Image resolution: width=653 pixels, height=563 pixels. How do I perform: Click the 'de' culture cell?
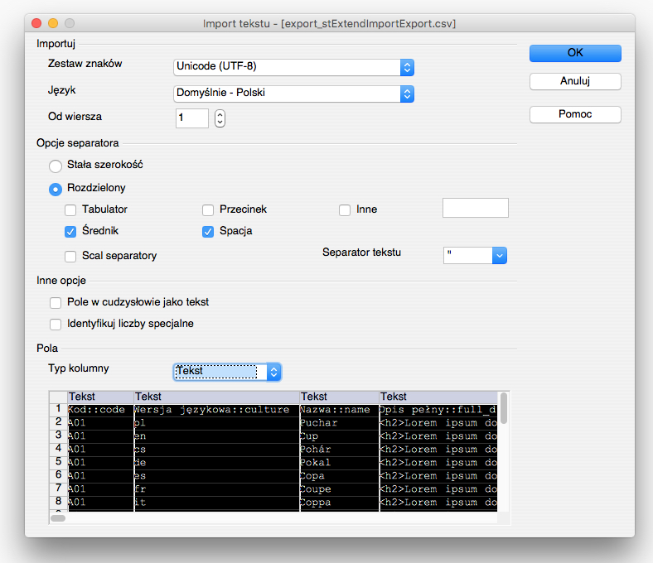tap(216, 463)
